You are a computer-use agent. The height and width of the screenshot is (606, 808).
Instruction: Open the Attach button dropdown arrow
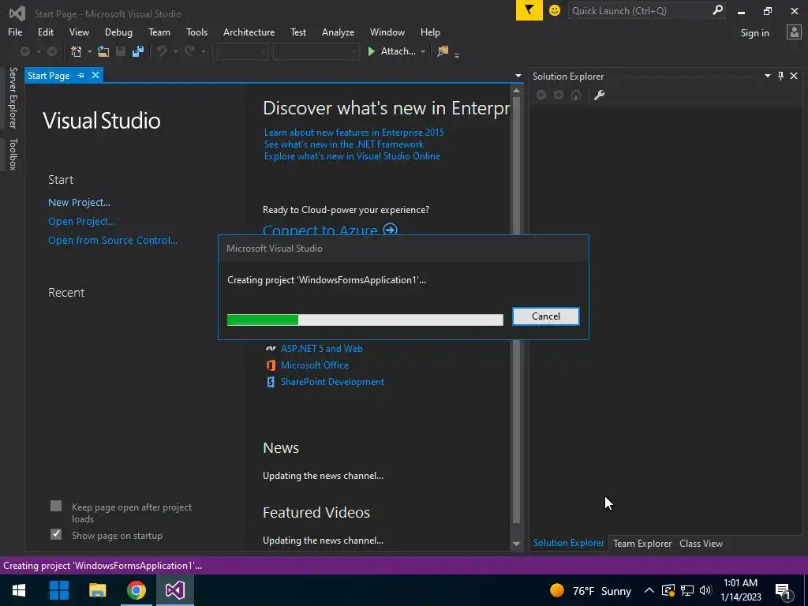[x=423, y=51]
